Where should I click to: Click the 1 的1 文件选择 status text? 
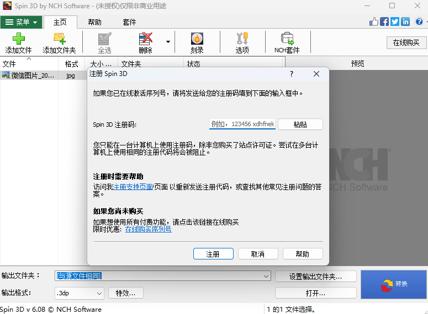(291, 310)
